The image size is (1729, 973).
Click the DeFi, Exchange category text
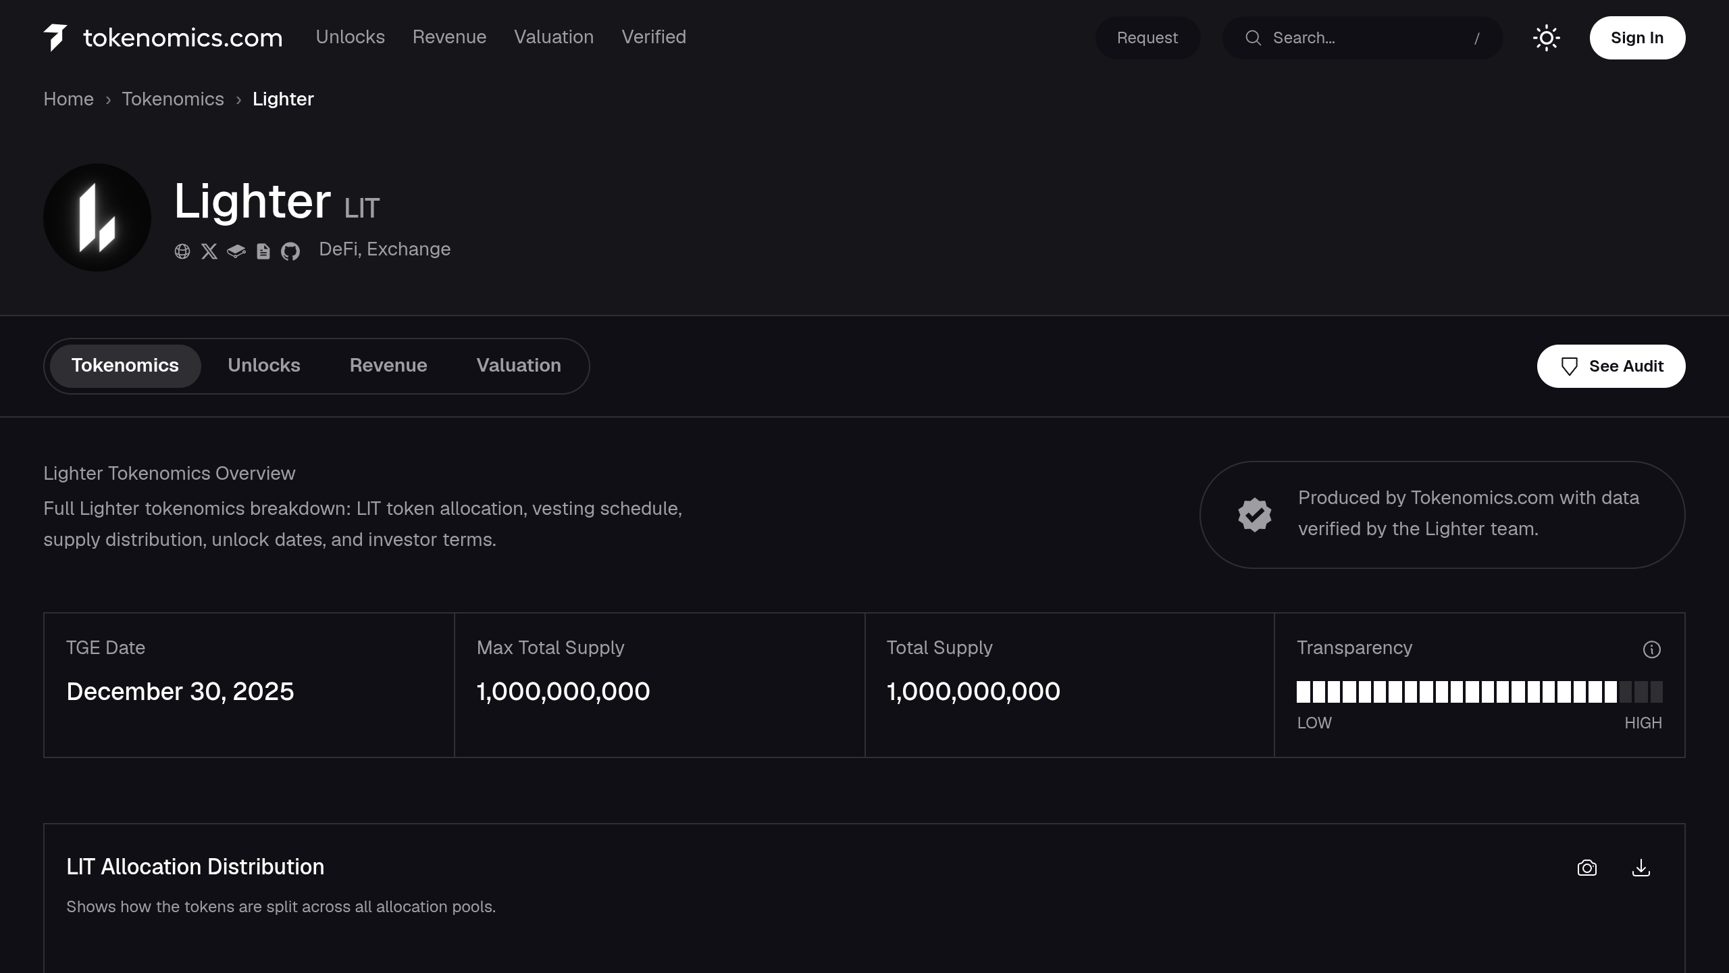coord(384,249)
